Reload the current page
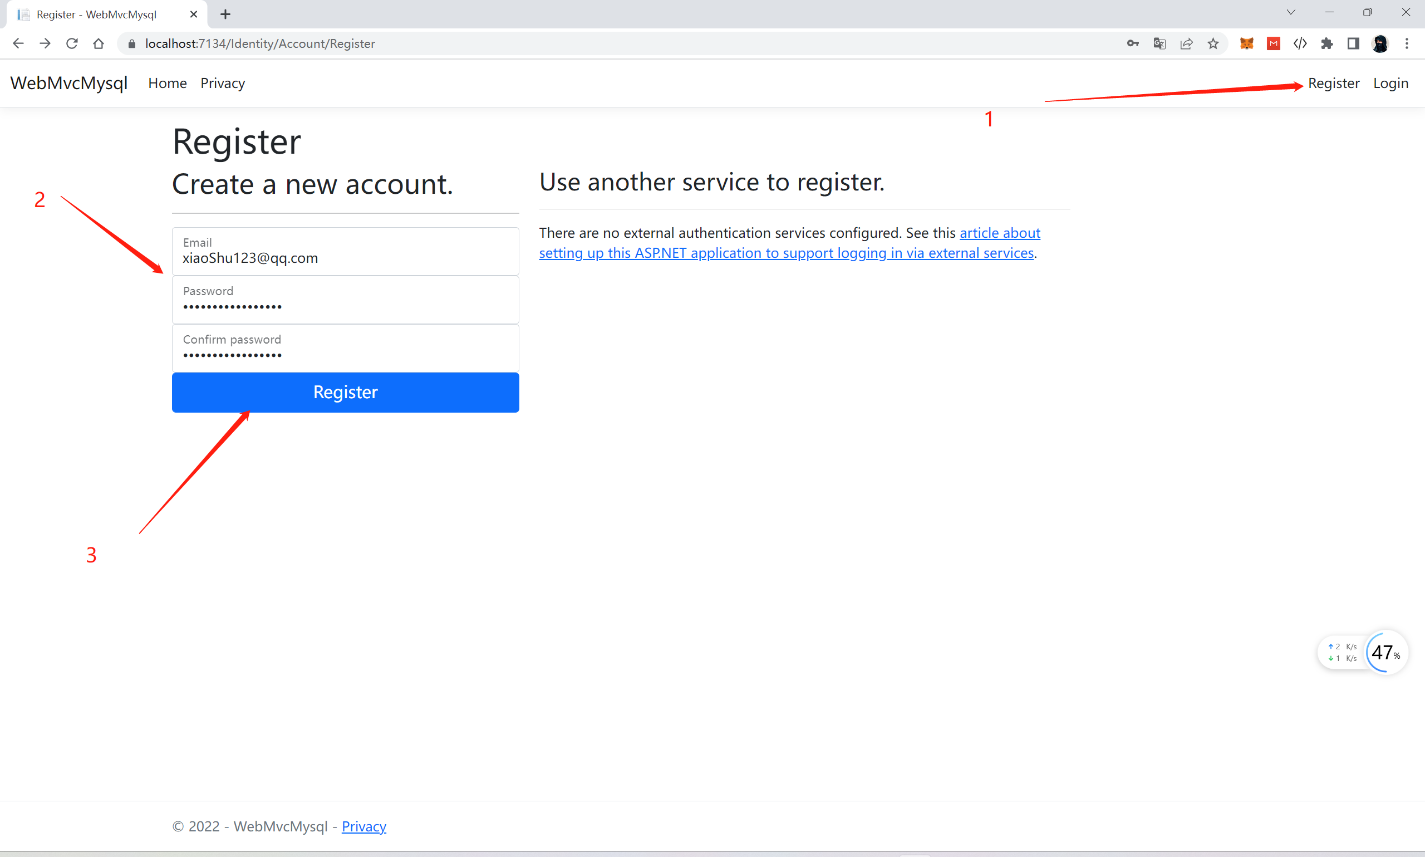1425x857 pixels. point(72,43)
